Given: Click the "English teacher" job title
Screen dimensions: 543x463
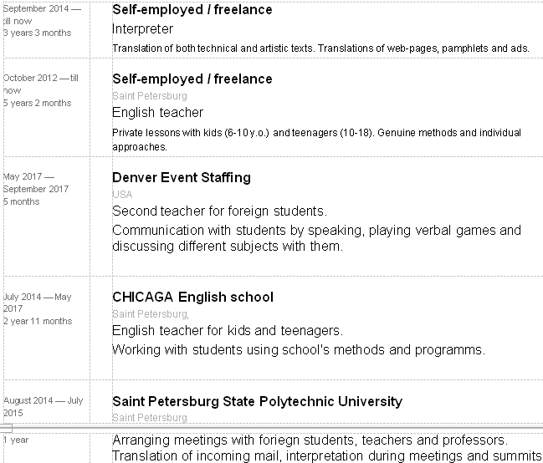Looking at the screenshot, I should [x=157, y=113].
